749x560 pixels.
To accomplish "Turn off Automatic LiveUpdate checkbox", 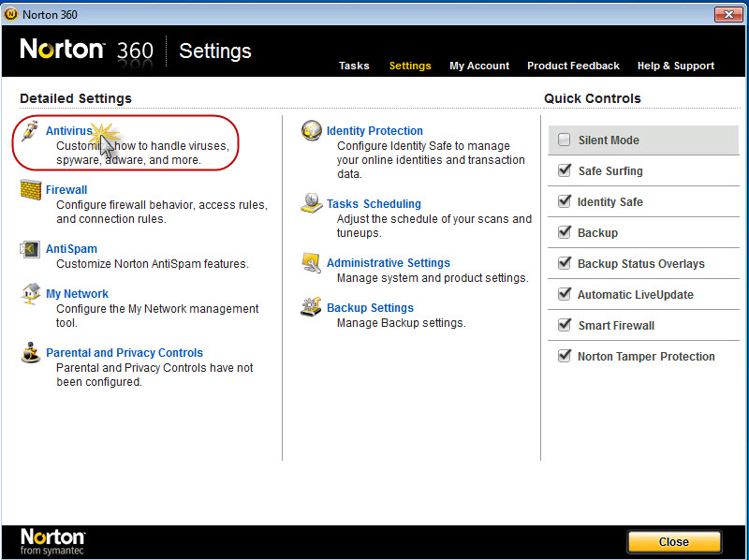I will click(x=565, y=294).
